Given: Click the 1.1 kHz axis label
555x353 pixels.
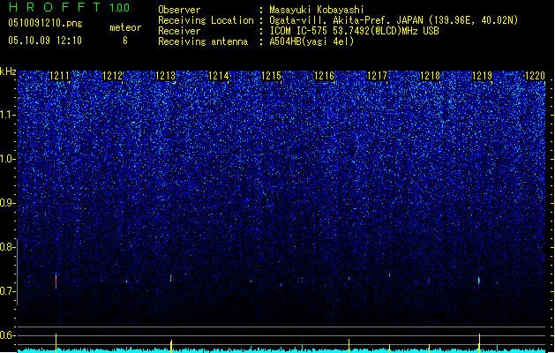Looking at the screenshot, I should (x=8, y=115).
